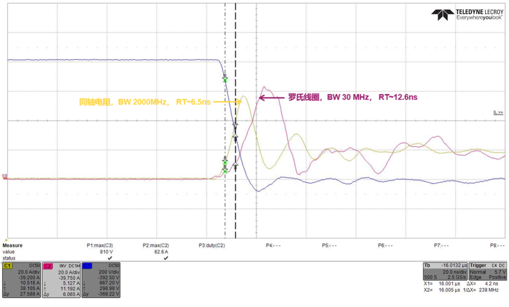Screen dimensions: 509x307
Task: Click the X2 cursor readout '16.005 µs'
Action: (x=449, y=290)
